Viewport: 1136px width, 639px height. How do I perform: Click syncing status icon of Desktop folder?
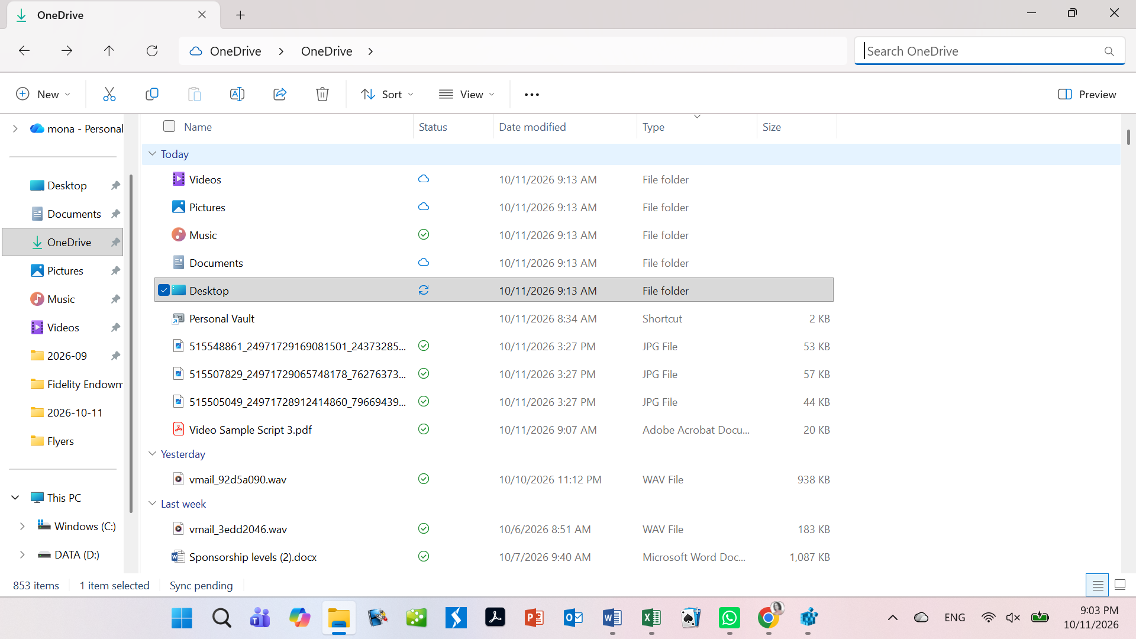(x=424, y=290)
